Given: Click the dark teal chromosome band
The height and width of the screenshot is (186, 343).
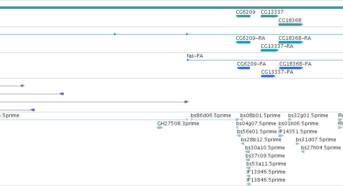Looking at the screenshot, I should (x=172, y=8).
